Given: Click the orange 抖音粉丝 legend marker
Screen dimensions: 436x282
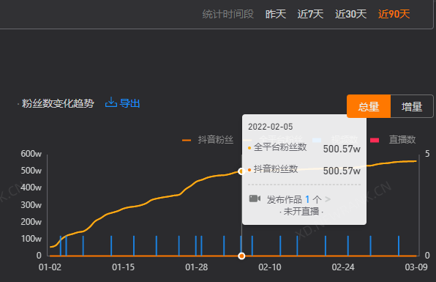Looking at the screenshot, I should [187, 140].
